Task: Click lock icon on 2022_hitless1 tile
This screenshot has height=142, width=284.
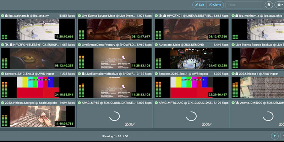Action: click(x=237, y=74)
